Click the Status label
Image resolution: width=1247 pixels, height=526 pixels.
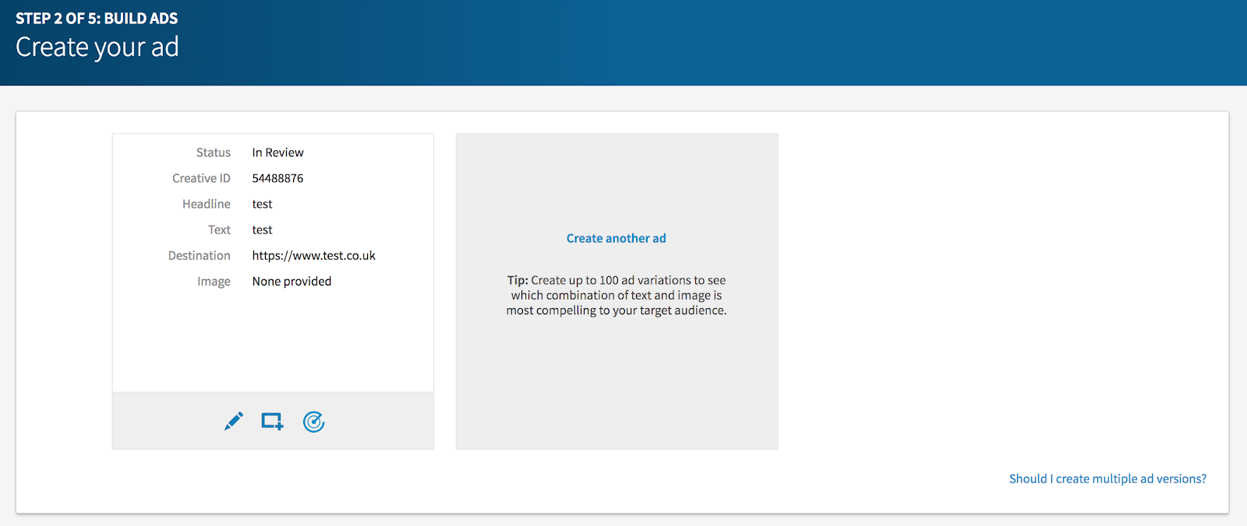pyautogui.click(x=214, y=153)
